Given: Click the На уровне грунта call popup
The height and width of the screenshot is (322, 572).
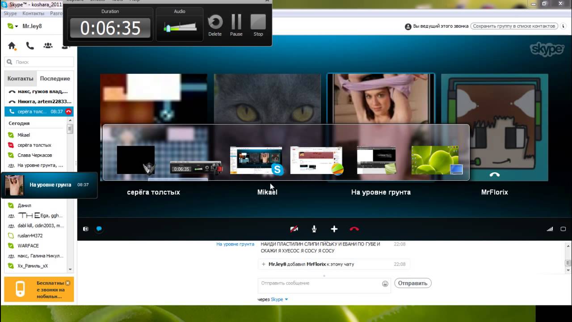Looking at the screenshot, I should pyautogui.click(x=49, y=185).
